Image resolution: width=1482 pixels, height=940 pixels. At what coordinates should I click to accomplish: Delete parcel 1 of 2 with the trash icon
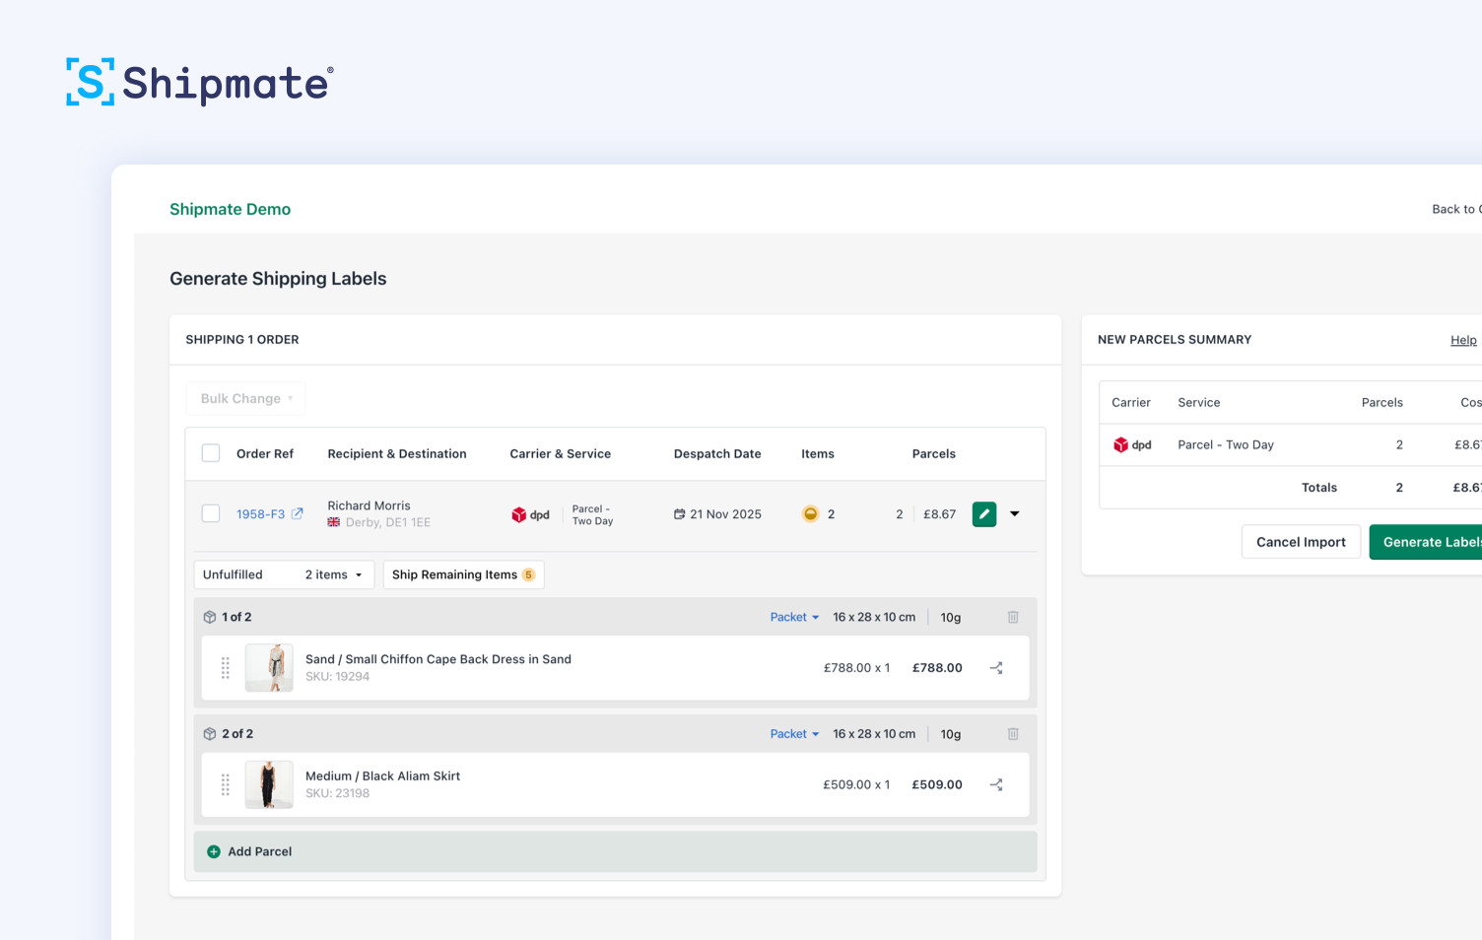(1013, 617)
